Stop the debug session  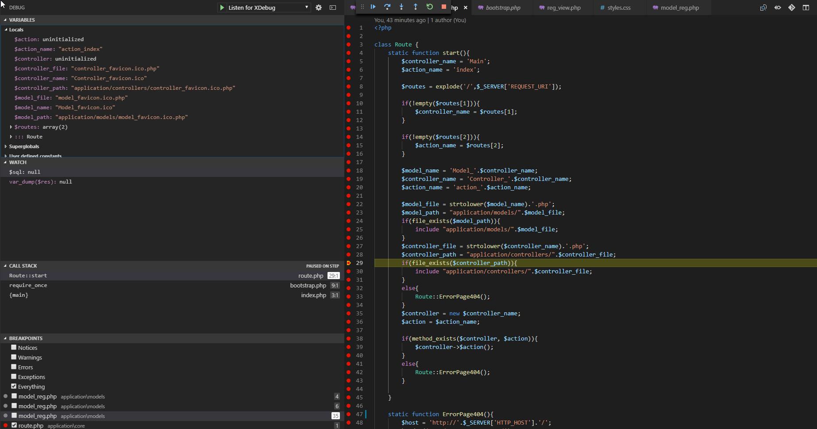444,7
